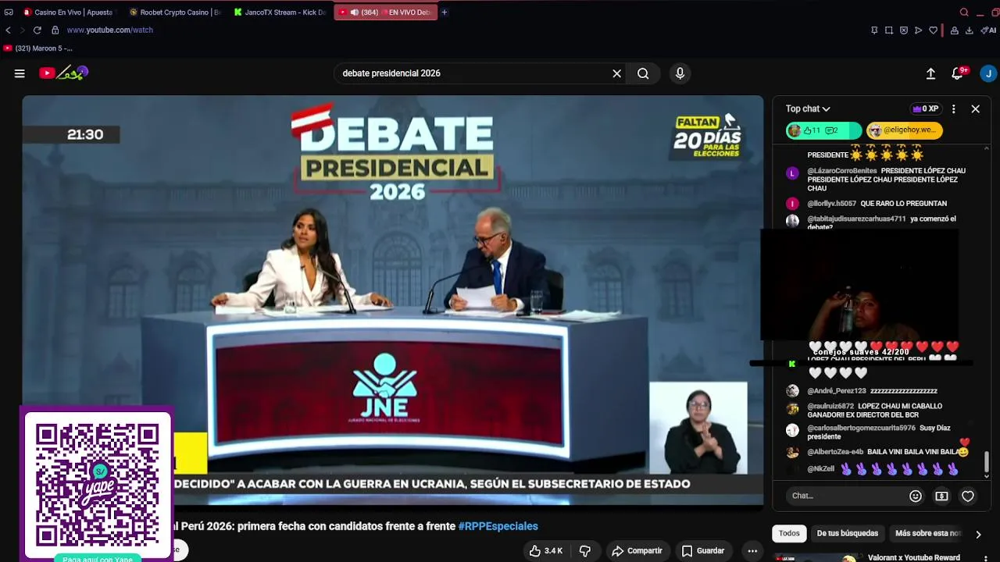Go to YouTube home via the logo
The image size is (1000, 562).
coord(64,73)
